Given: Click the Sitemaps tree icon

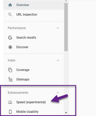Looking at the screenshot, I should click(x=10, y=79).
